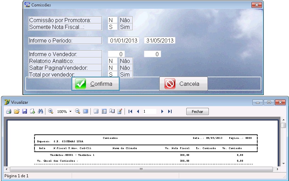Click the print icon in preview toolbar
Screen dimensions: 289x181
(x=9, y=111)
